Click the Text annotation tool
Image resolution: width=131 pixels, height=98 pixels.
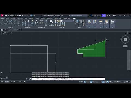[36, 22]
